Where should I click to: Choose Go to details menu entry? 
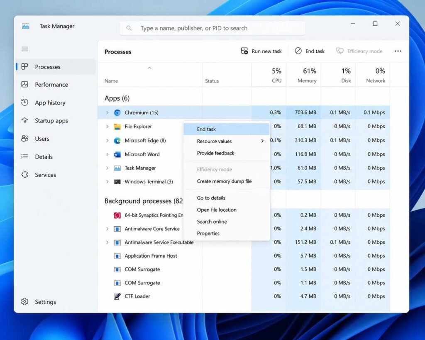pos(226,198)
